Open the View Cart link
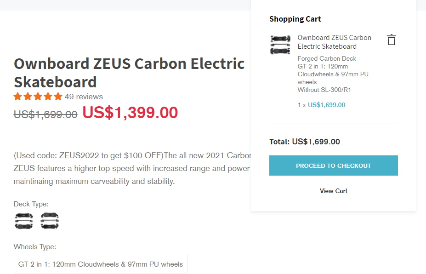This screenshot has height=274, width=426. tap(333, 191)
